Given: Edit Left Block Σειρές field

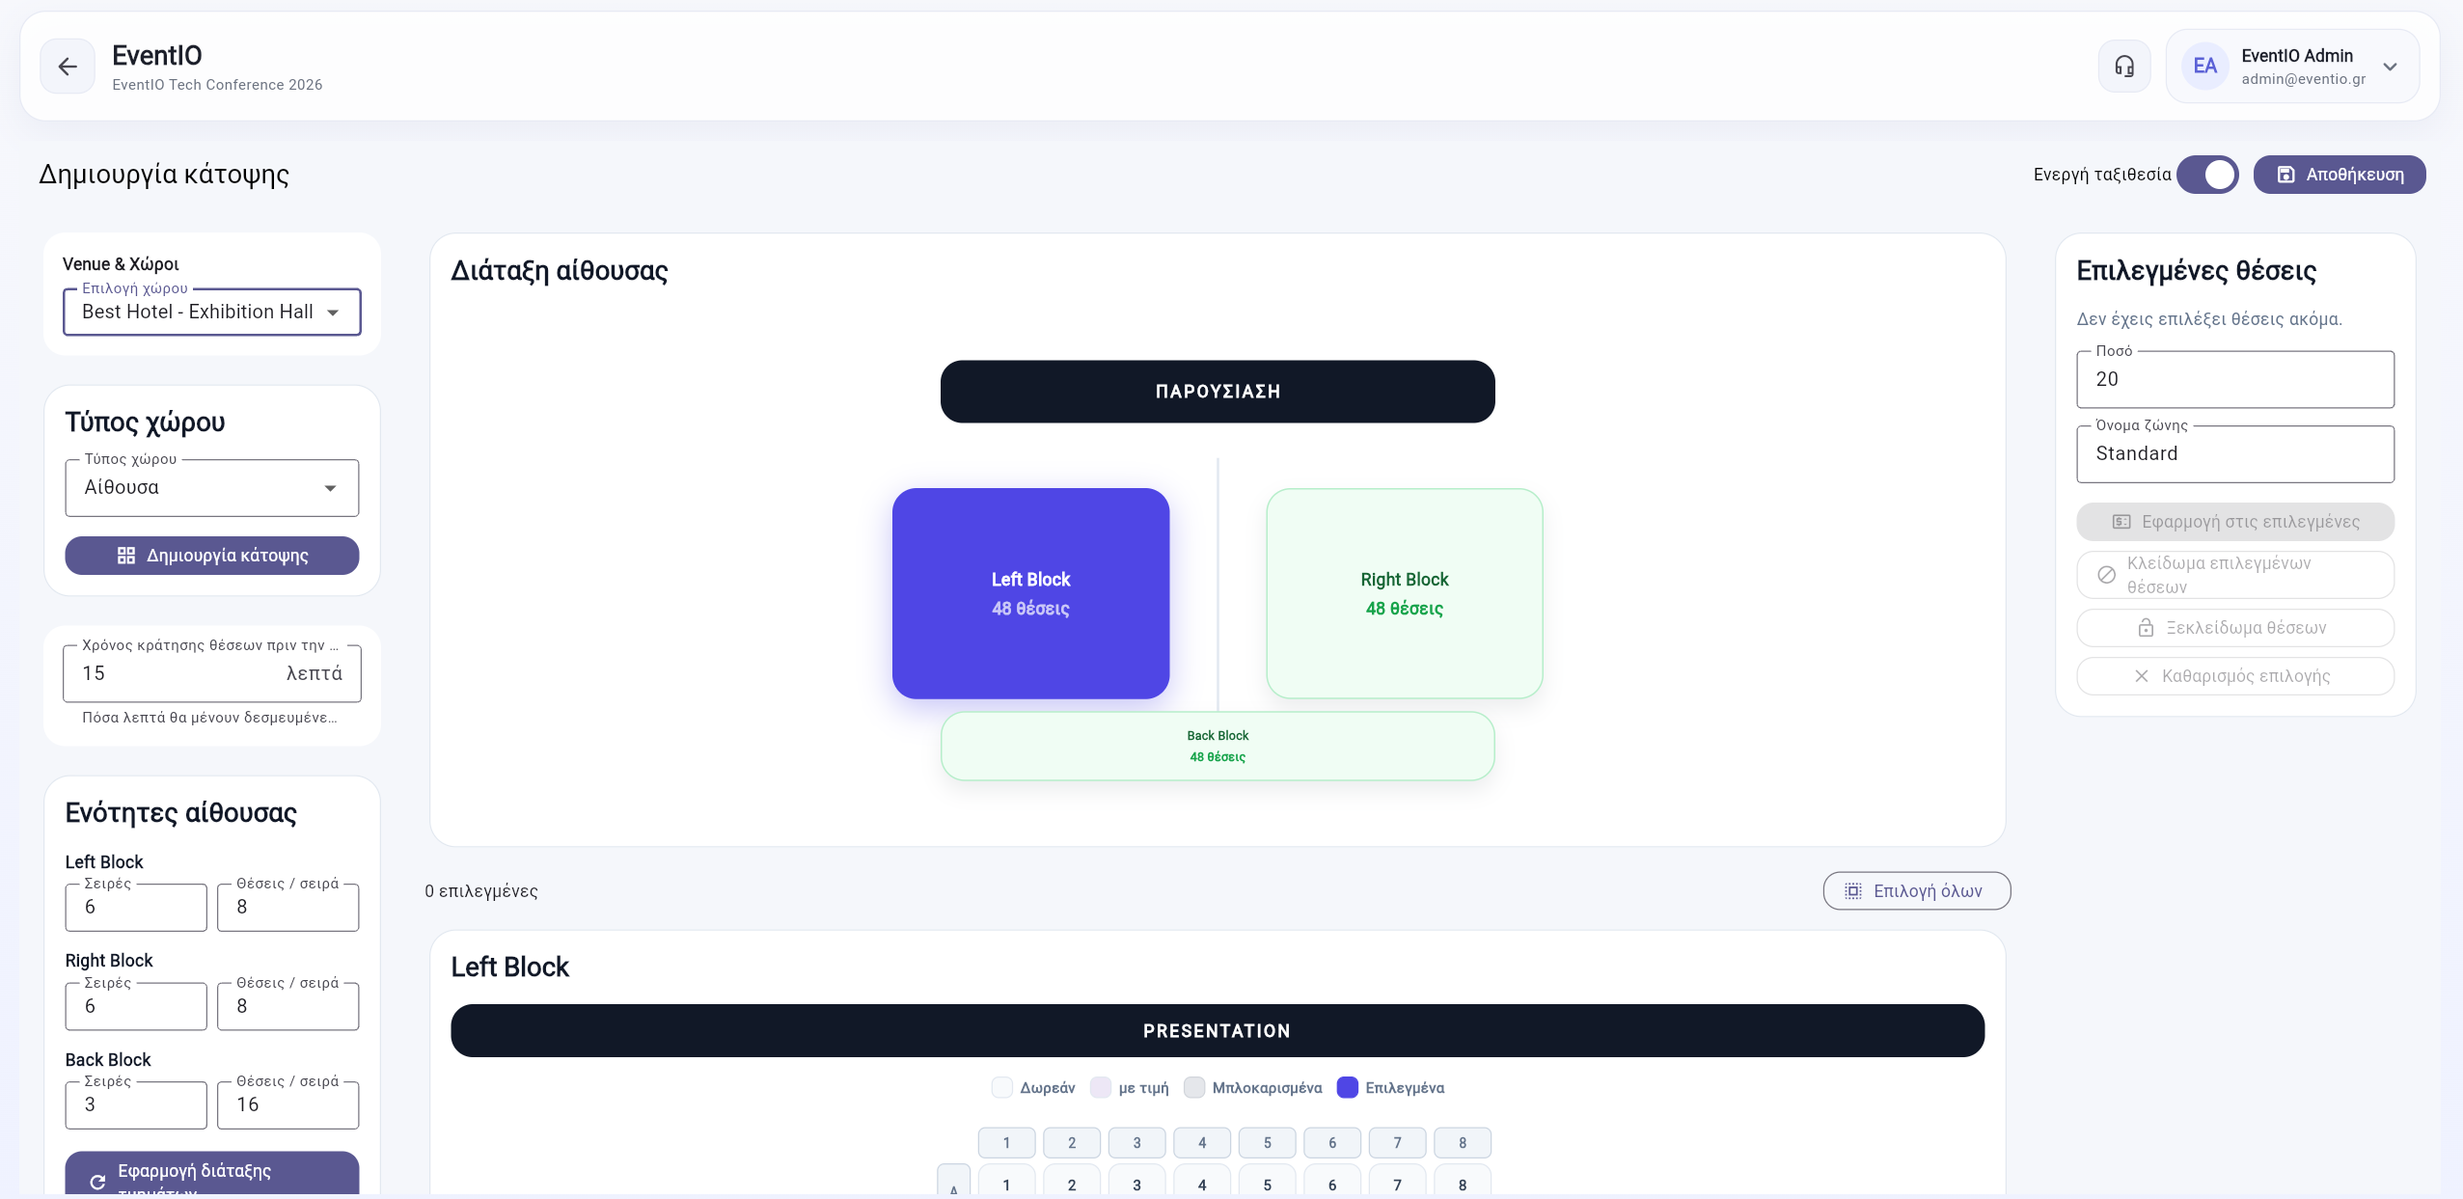Looking at the screenshot, I should [x=136, y=907].
